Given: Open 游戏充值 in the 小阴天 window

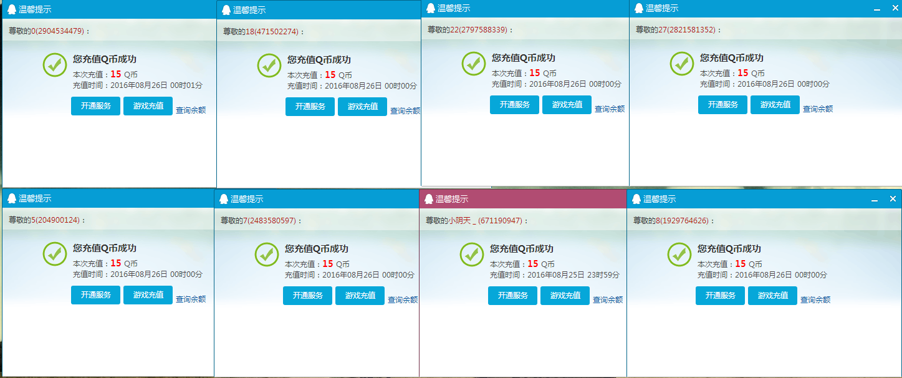Looking at the screenshot, I should coord(565,296).
